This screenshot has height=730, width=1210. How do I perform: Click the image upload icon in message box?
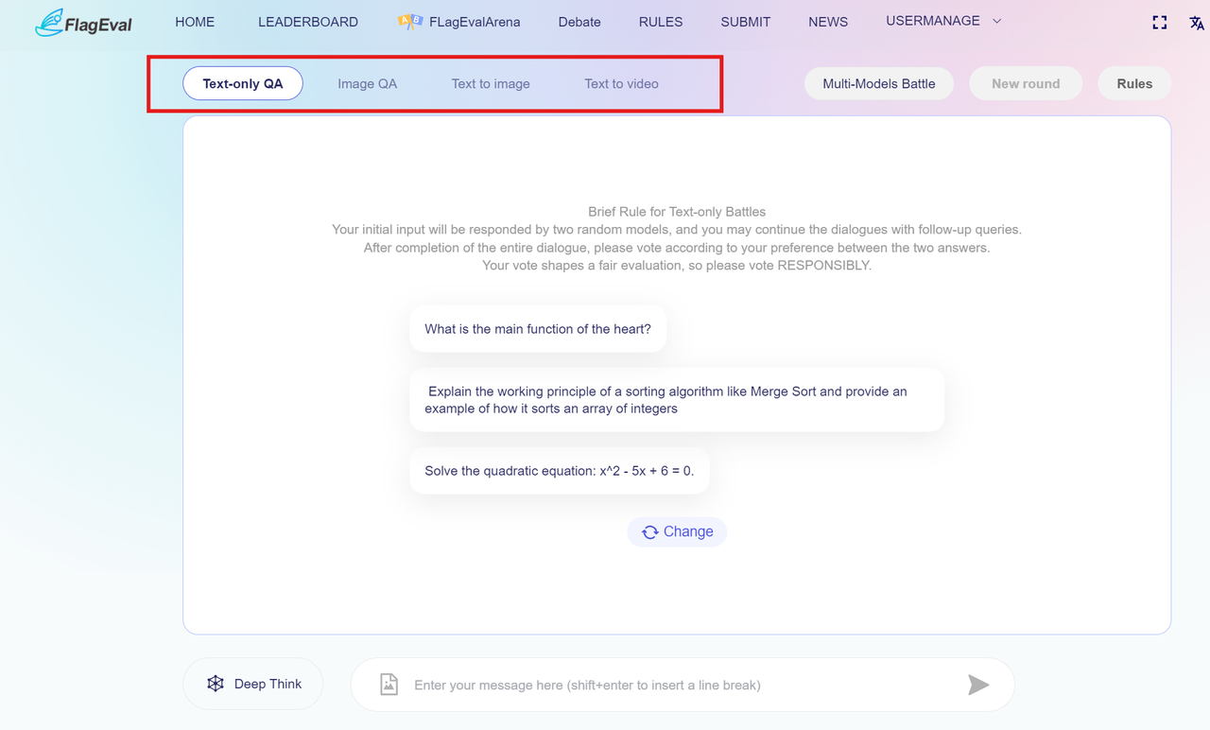tap(389, 685)
